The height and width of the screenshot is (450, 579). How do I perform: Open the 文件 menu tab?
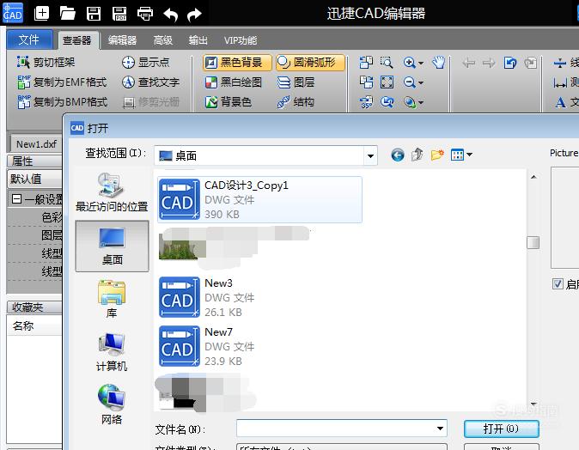pyautogui.click(x=29, y=40)
